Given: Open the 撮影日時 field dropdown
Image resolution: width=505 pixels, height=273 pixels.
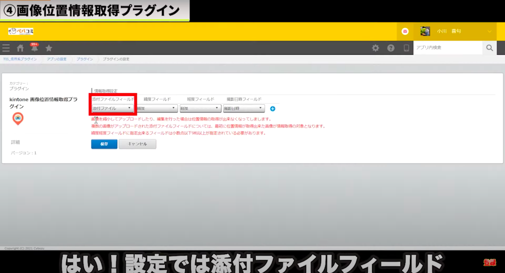Looking at the screenshot, I should (244, 109).
